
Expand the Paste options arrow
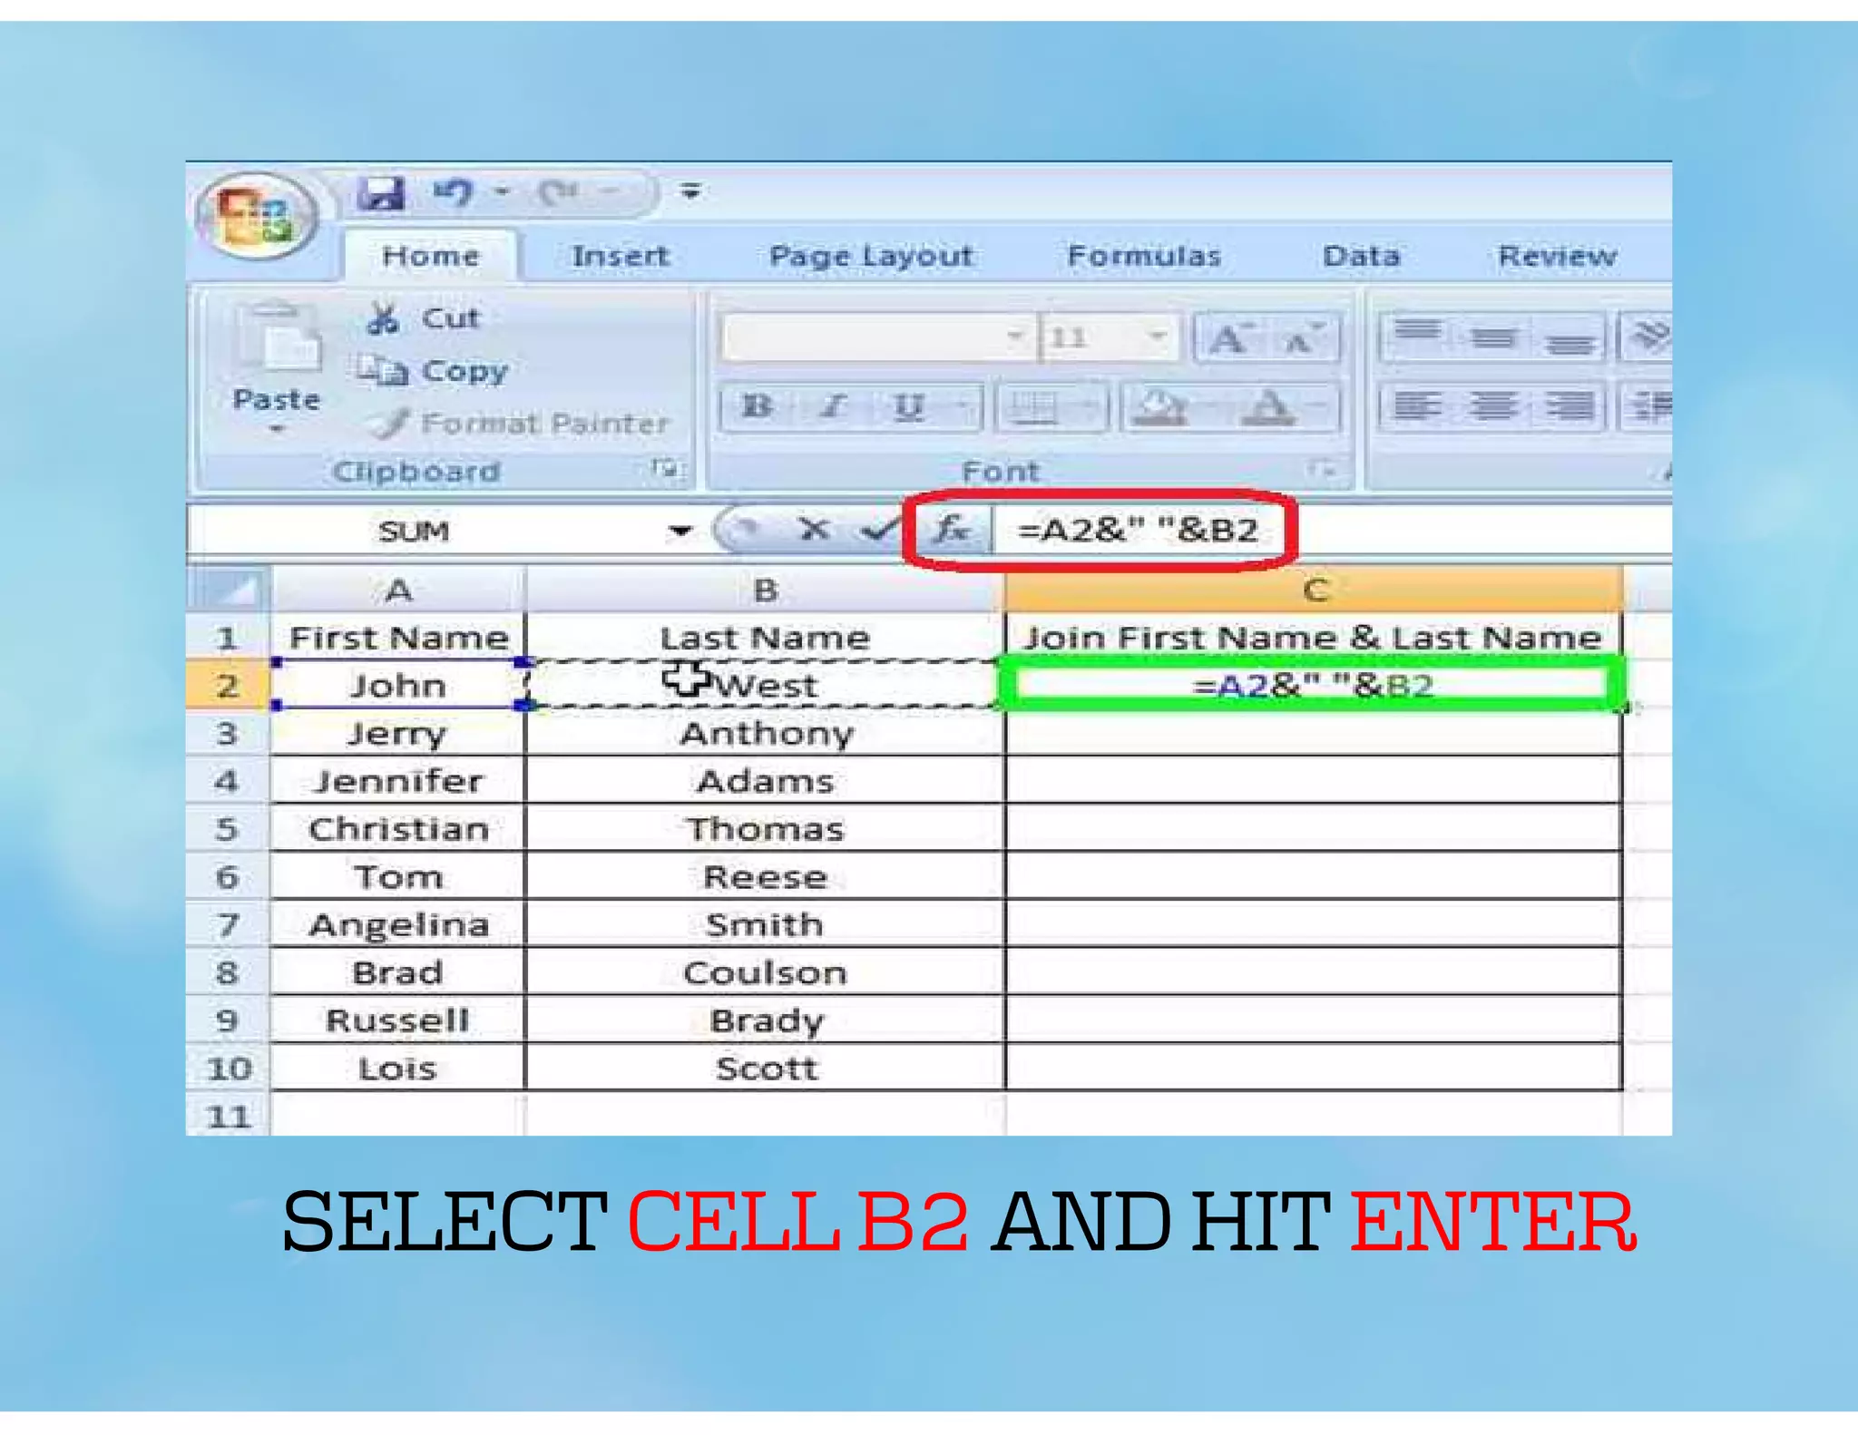click(277, 428)
